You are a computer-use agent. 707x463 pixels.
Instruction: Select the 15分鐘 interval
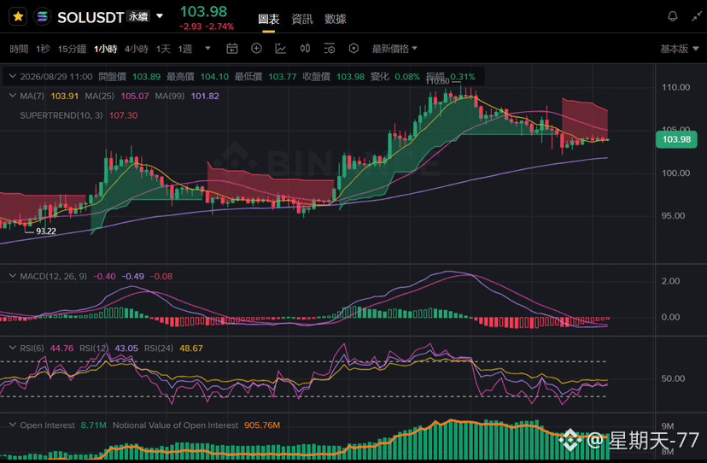pyautogui.click(x=72, y=49)
